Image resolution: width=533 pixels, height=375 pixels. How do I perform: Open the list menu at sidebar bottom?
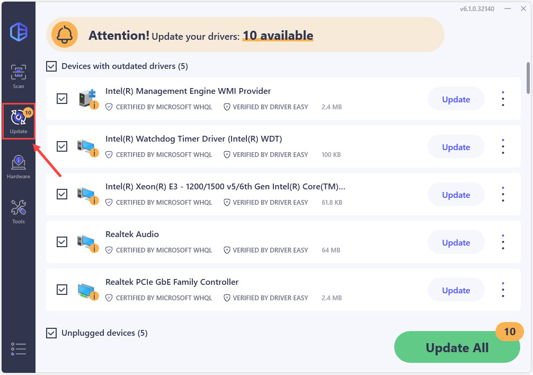(x=19, y=348)
